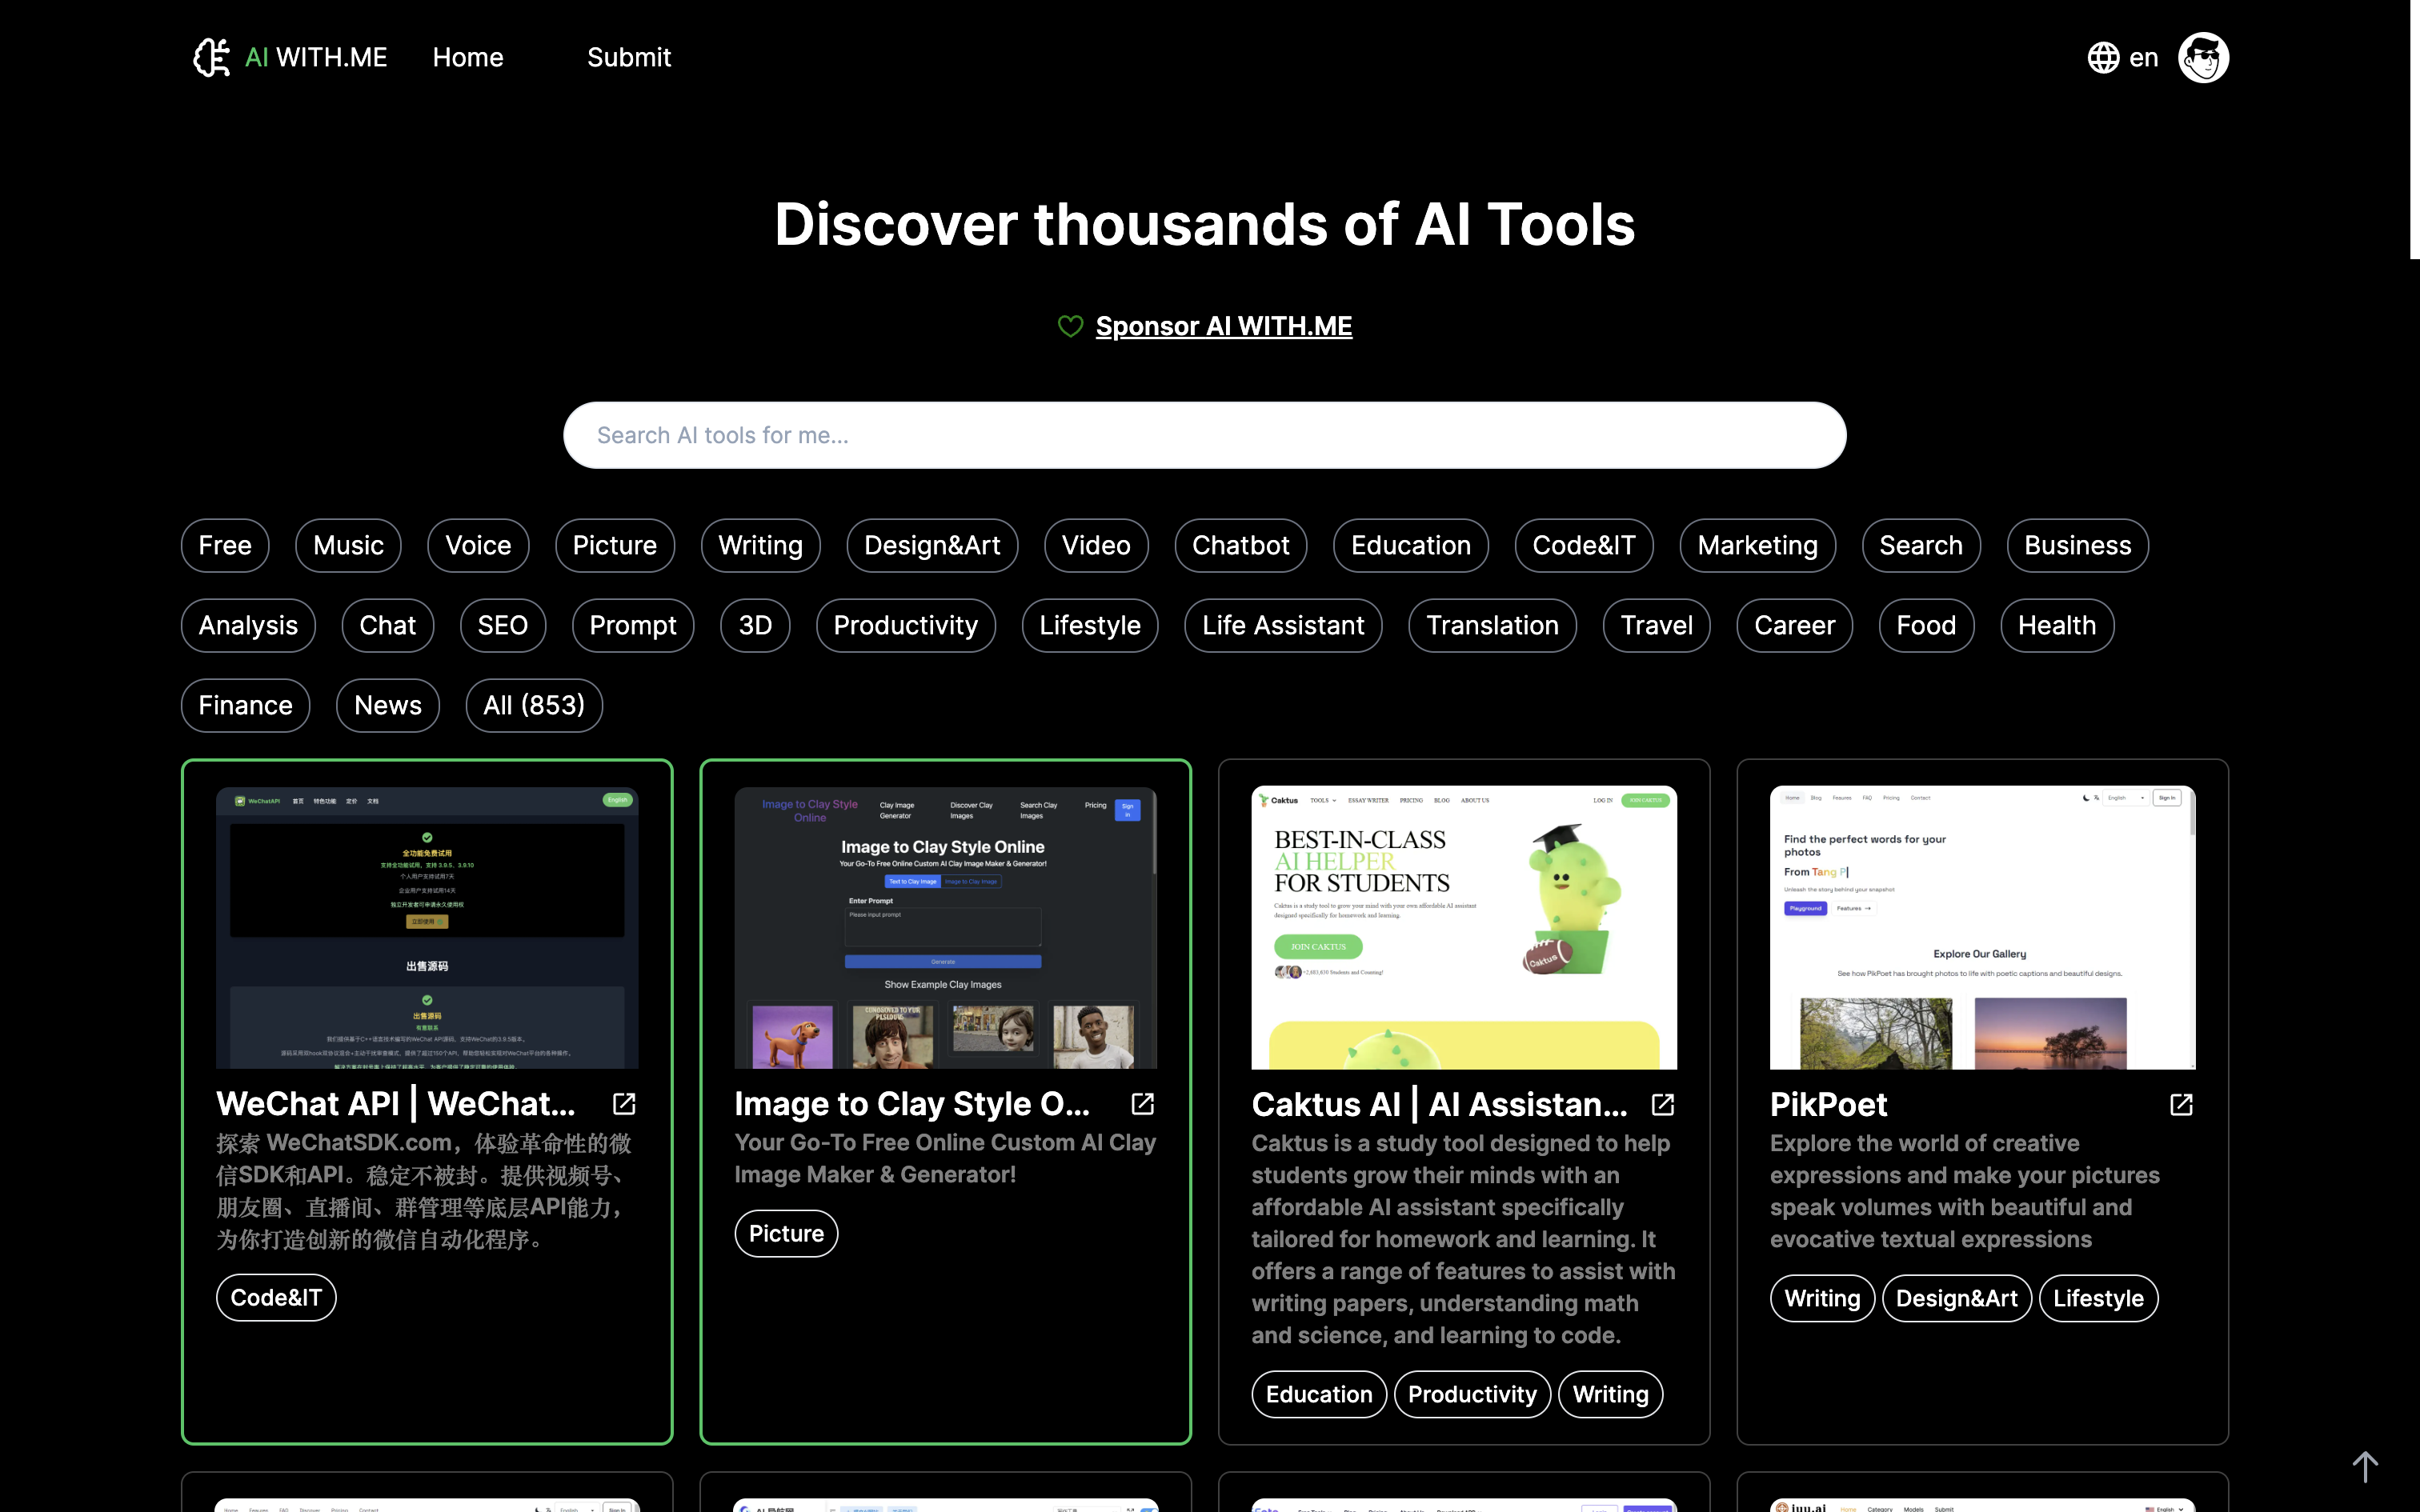Image resolution: width=2420 pixels, height=1512 pixels.
Task: Click the scroll-to-top arrow at bottom right
Action: [2366, 1466]
